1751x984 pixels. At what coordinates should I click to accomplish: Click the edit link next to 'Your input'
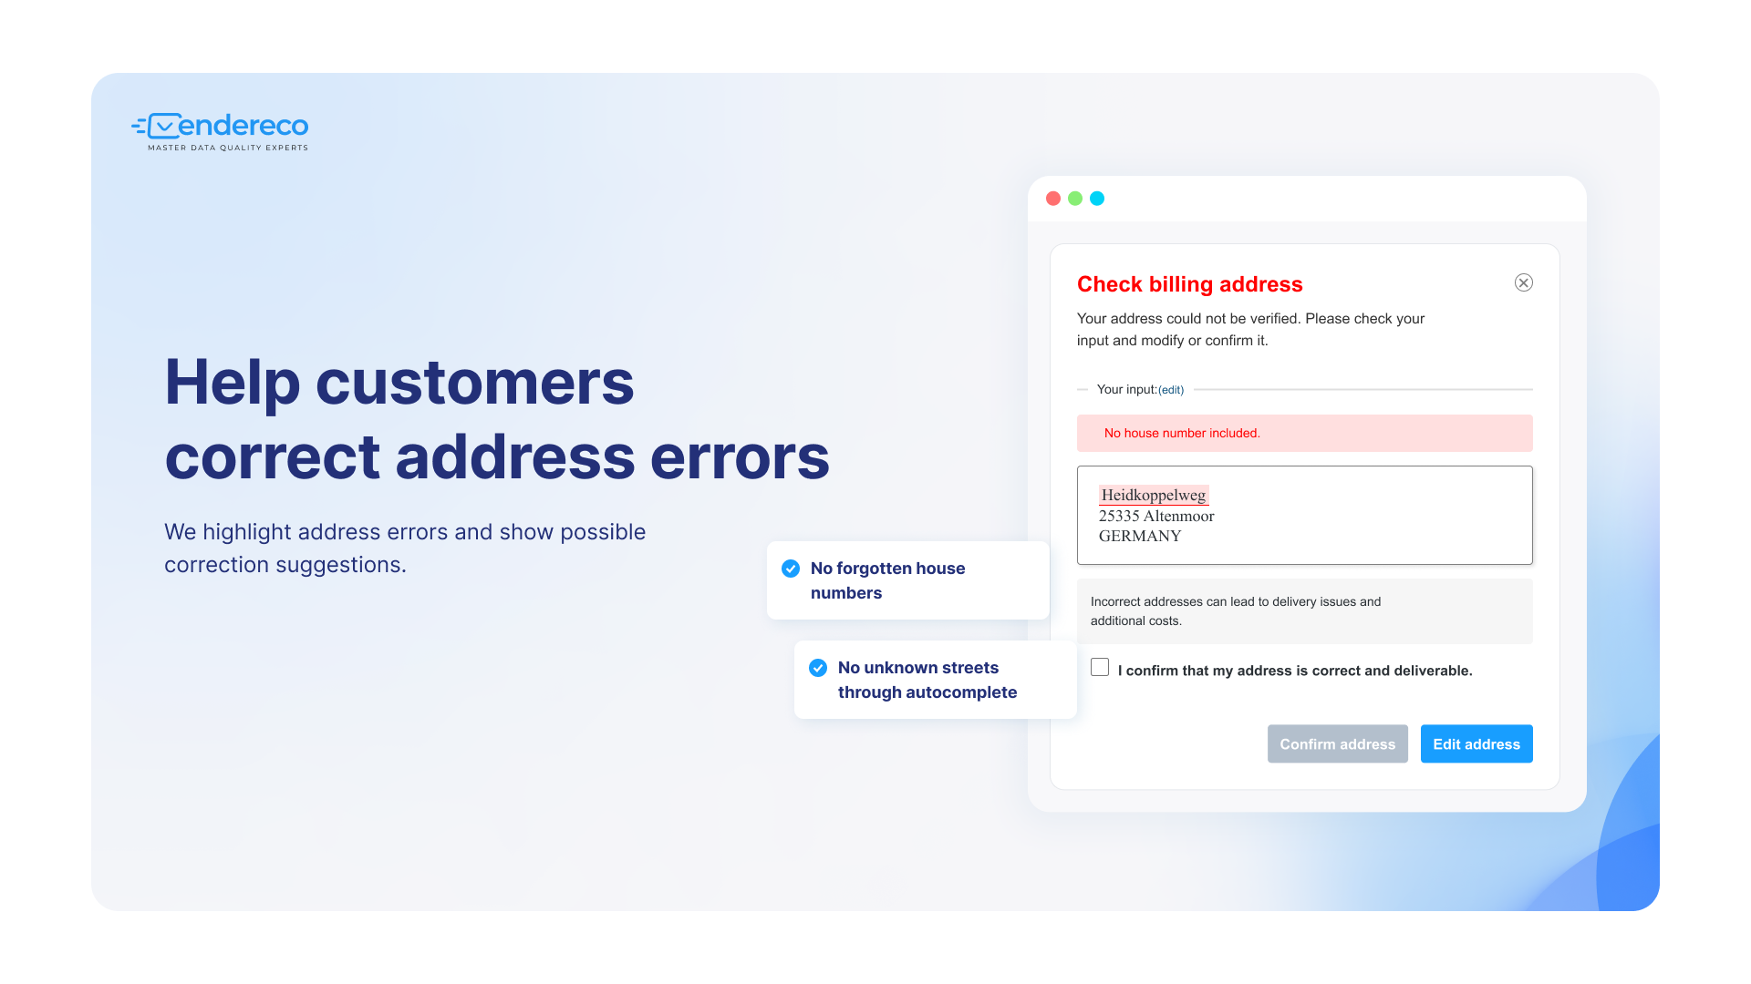[x=1173, y=391]
